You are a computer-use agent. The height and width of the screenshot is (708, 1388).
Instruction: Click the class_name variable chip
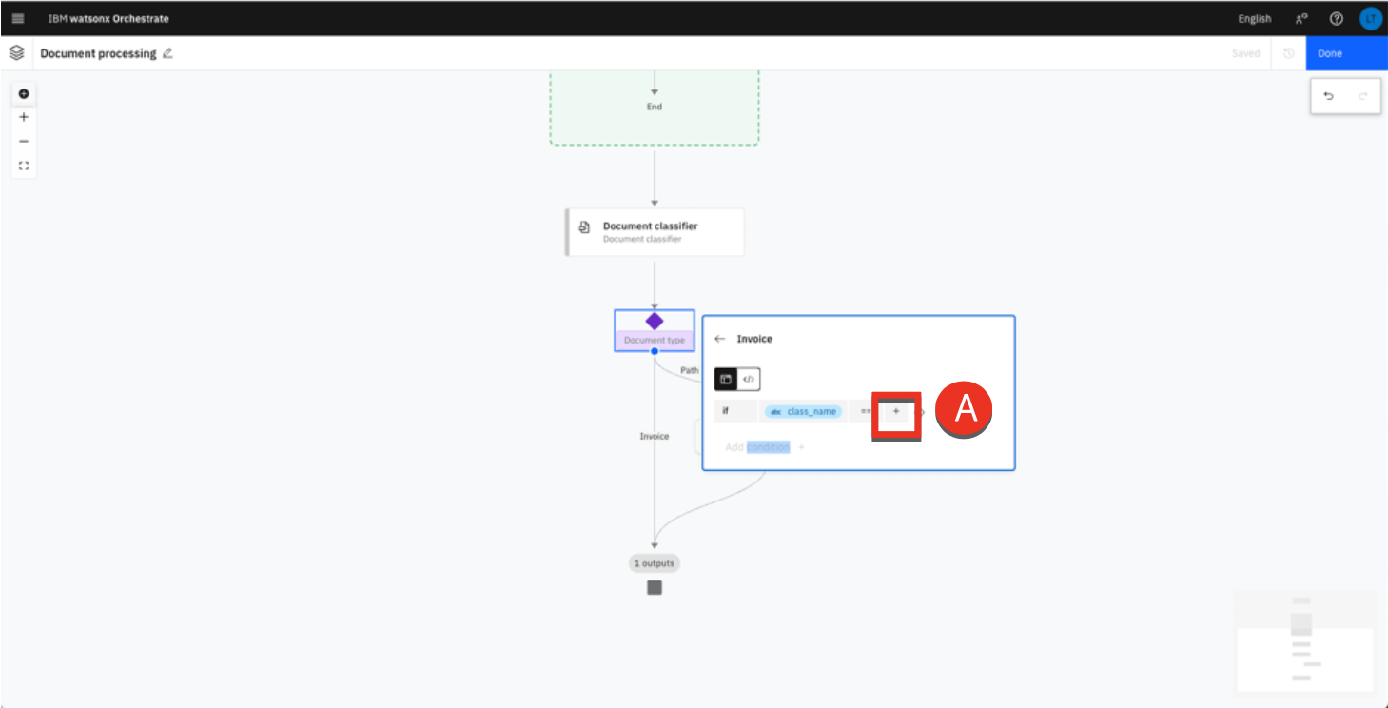point(803,411)
